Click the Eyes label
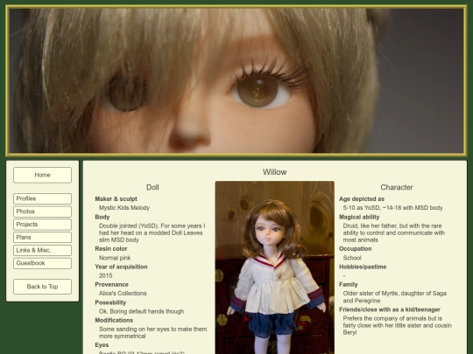473x354 pixels. point(102,345)
